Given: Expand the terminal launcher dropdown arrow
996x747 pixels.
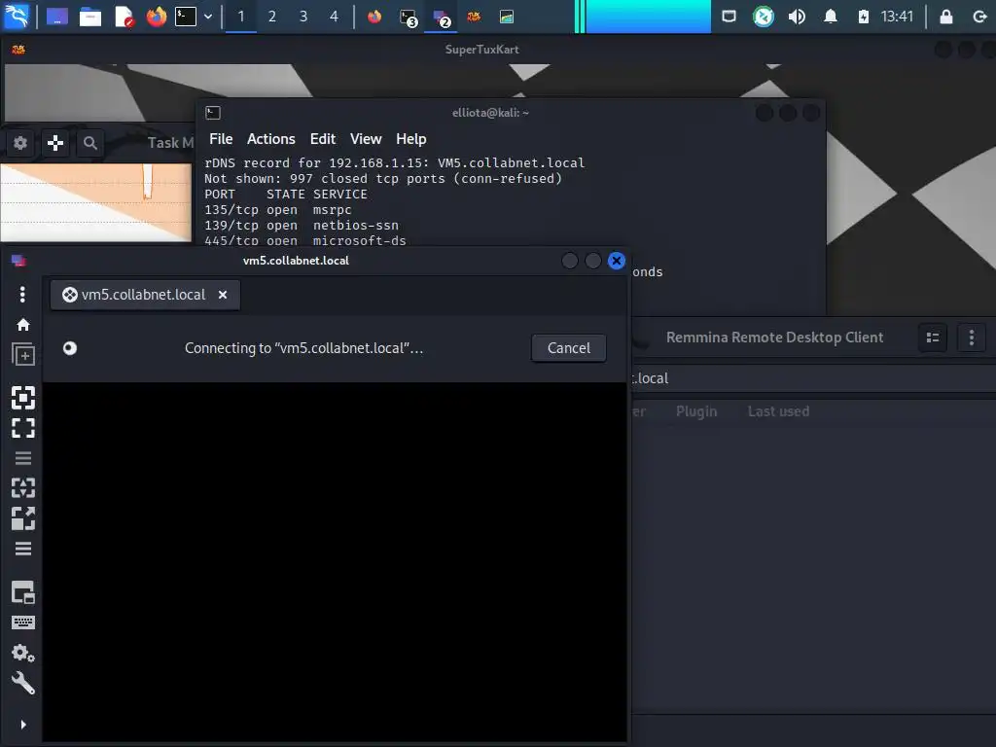Looking at the screenshot, I should point(208,17).
